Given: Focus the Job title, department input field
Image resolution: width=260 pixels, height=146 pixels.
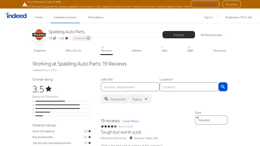Looking at the screenshot, I should (130, 87).
